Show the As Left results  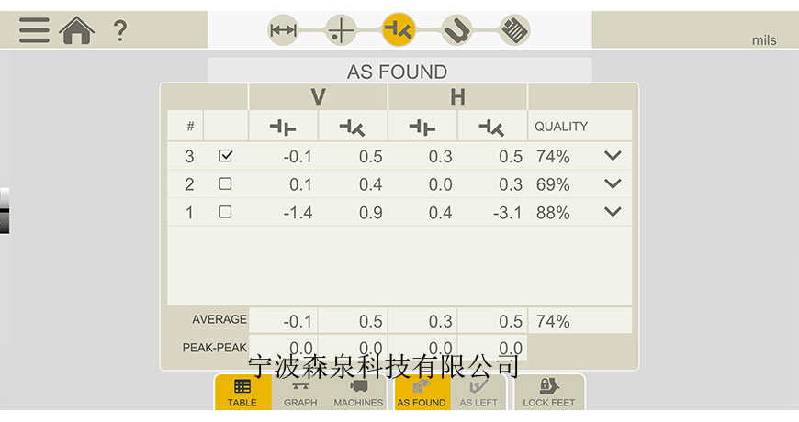coord(478,393)
